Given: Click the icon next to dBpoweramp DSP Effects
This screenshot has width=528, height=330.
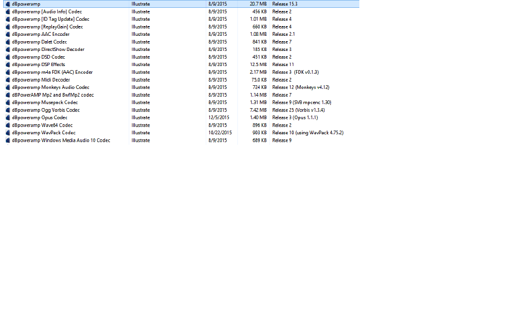Looking at the screenshot, I should click(x=8, y=65).
